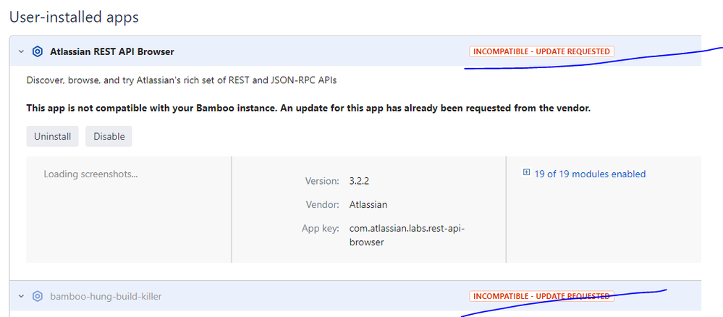Click the bamboo-hung-build-killer incompatible status badge

tap(542, 296)
